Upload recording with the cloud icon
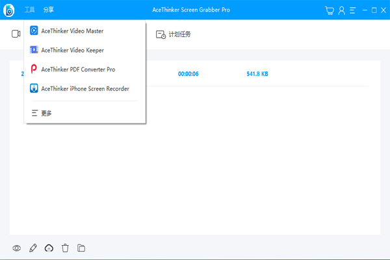 click(x=49, y=248)
